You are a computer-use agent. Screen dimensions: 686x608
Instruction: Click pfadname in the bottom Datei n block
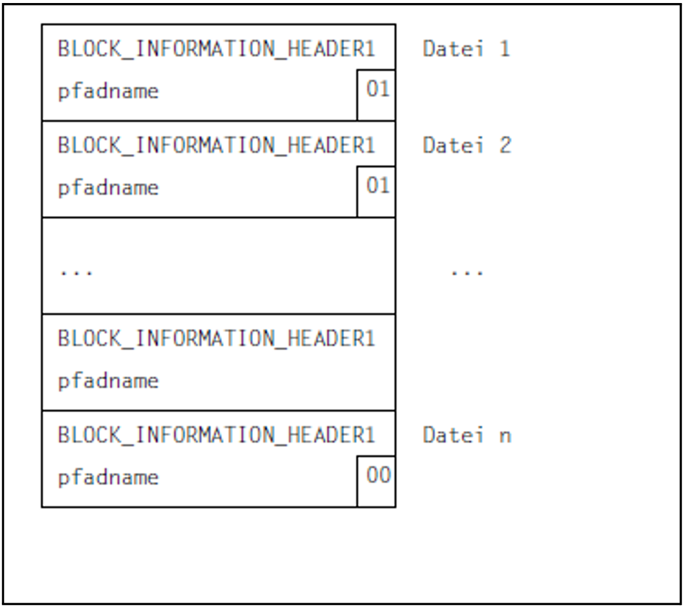click(x=108, y=477)
